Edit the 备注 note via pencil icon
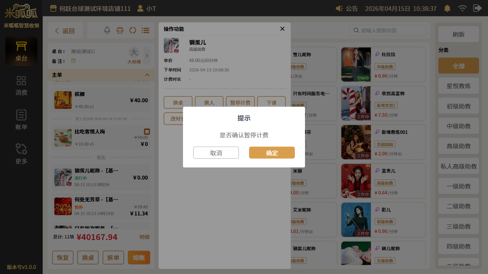The height and width of the screenshot is (274, 488). pyautogui.click(x=73, y=61)
